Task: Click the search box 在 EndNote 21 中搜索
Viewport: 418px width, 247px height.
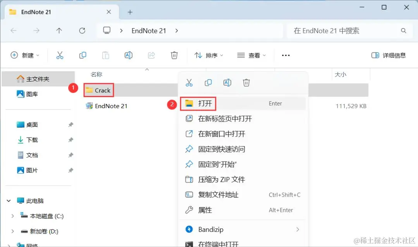Action: coord(350,31)
